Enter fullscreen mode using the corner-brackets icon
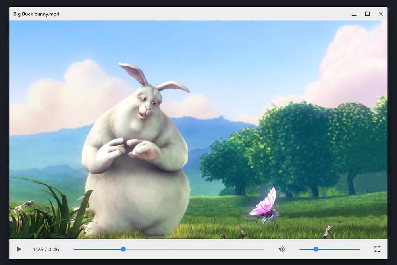Screen dimensions: 397x265 click(x=377, y=249)
